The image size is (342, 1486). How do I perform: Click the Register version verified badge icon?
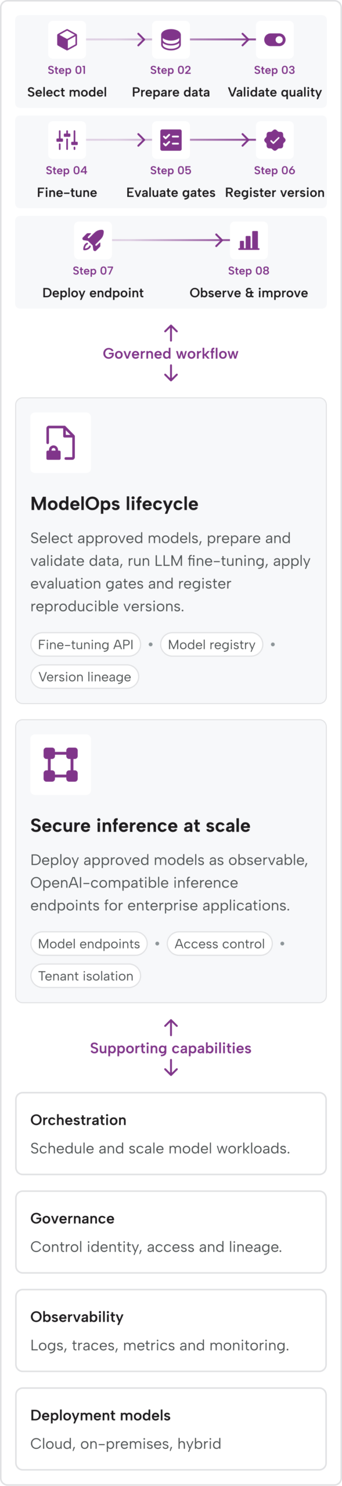275,140
